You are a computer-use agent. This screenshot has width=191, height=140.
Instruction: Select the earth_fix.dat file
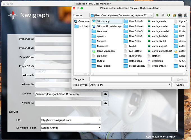click(157, 41)
